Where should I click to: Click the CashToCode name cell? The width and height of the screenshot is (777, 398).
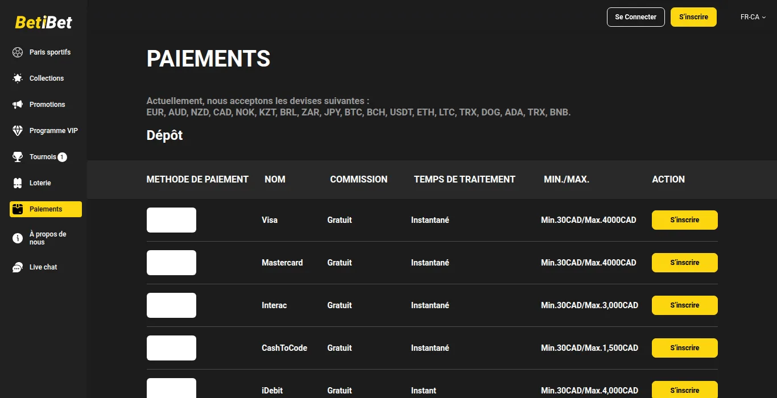(x=284, y=348)
